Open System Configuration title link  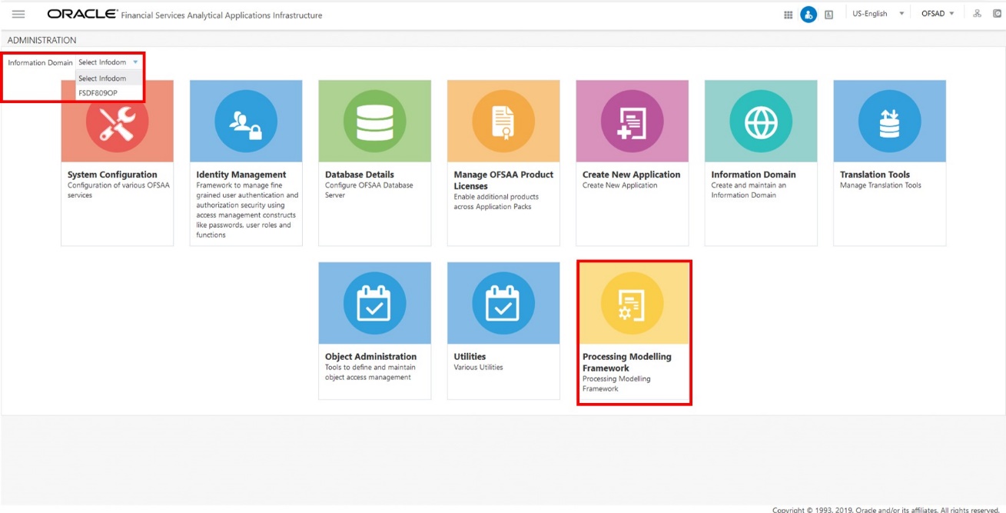(x=112, y=175)
